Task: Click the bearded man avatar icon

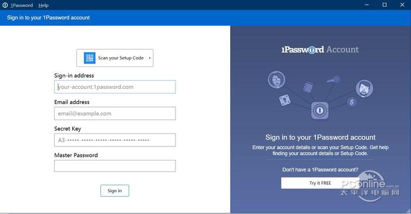Action: coord(365,89)
